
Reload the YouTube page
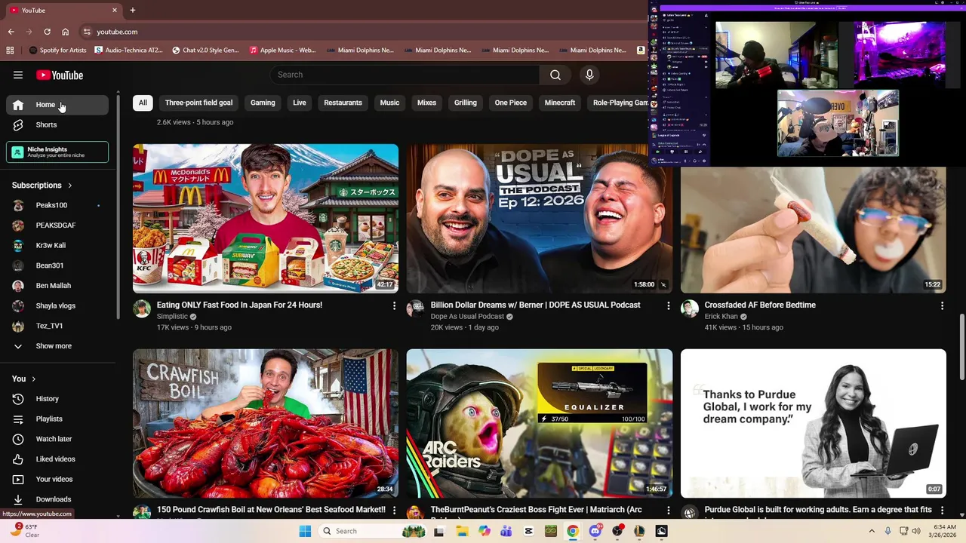pyautogui.click(x=47, y=32)
